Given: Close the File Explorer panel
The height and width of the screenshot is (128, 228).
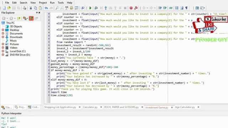Looking at the screenshot, I should pyautogui.click(x=39, y=13).
